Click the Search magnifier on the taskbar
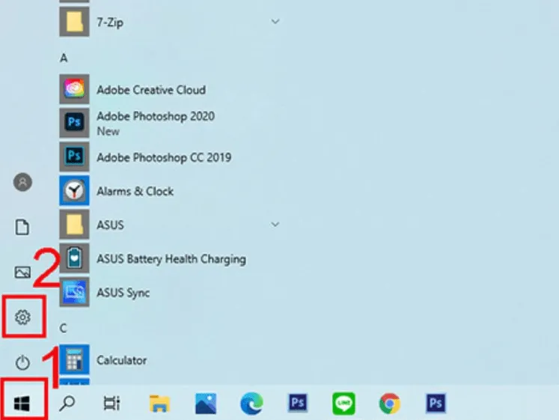The width and height of the screenshot is (559, 420). [x=67, y=404]
